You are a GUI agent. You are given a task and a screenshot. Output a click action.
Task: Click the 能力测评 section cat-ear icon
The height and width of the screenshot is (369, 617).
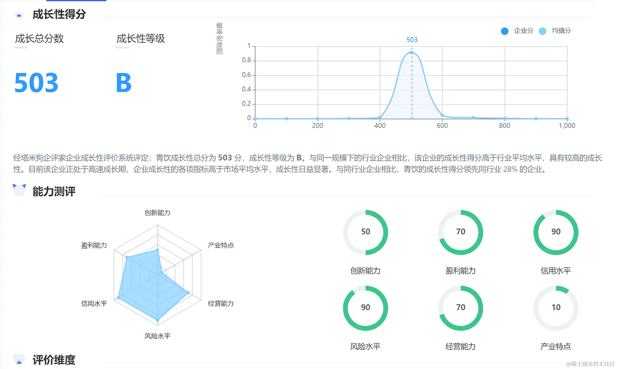[x=19, y=190]
